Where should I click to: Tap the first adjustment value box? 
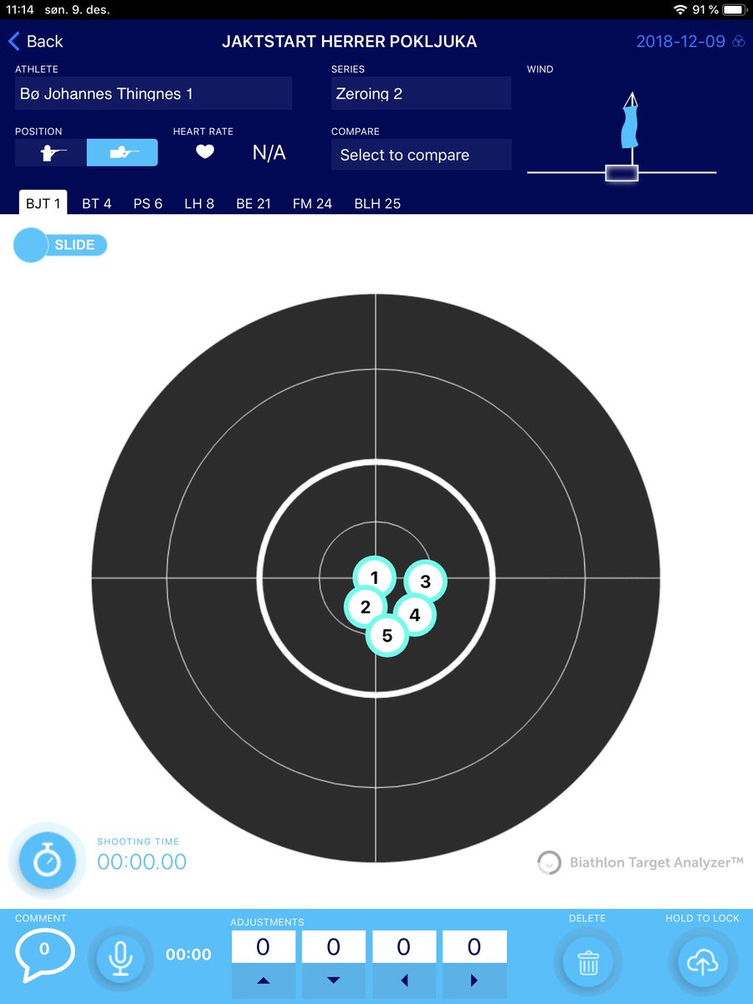(x=263, y=947)
